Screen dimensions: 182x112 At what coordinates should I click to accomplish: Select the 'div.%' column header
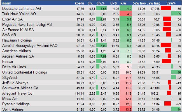101,3
